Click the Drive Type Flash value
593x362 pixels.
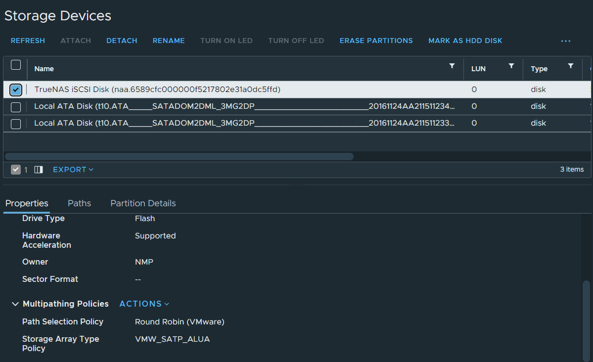tap(145, 218)
